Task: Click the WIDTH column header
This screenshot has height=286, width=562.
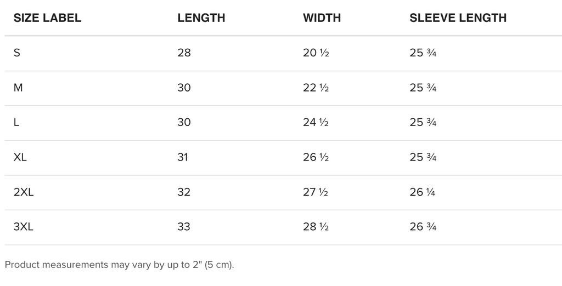Action: tap(322, 18)
